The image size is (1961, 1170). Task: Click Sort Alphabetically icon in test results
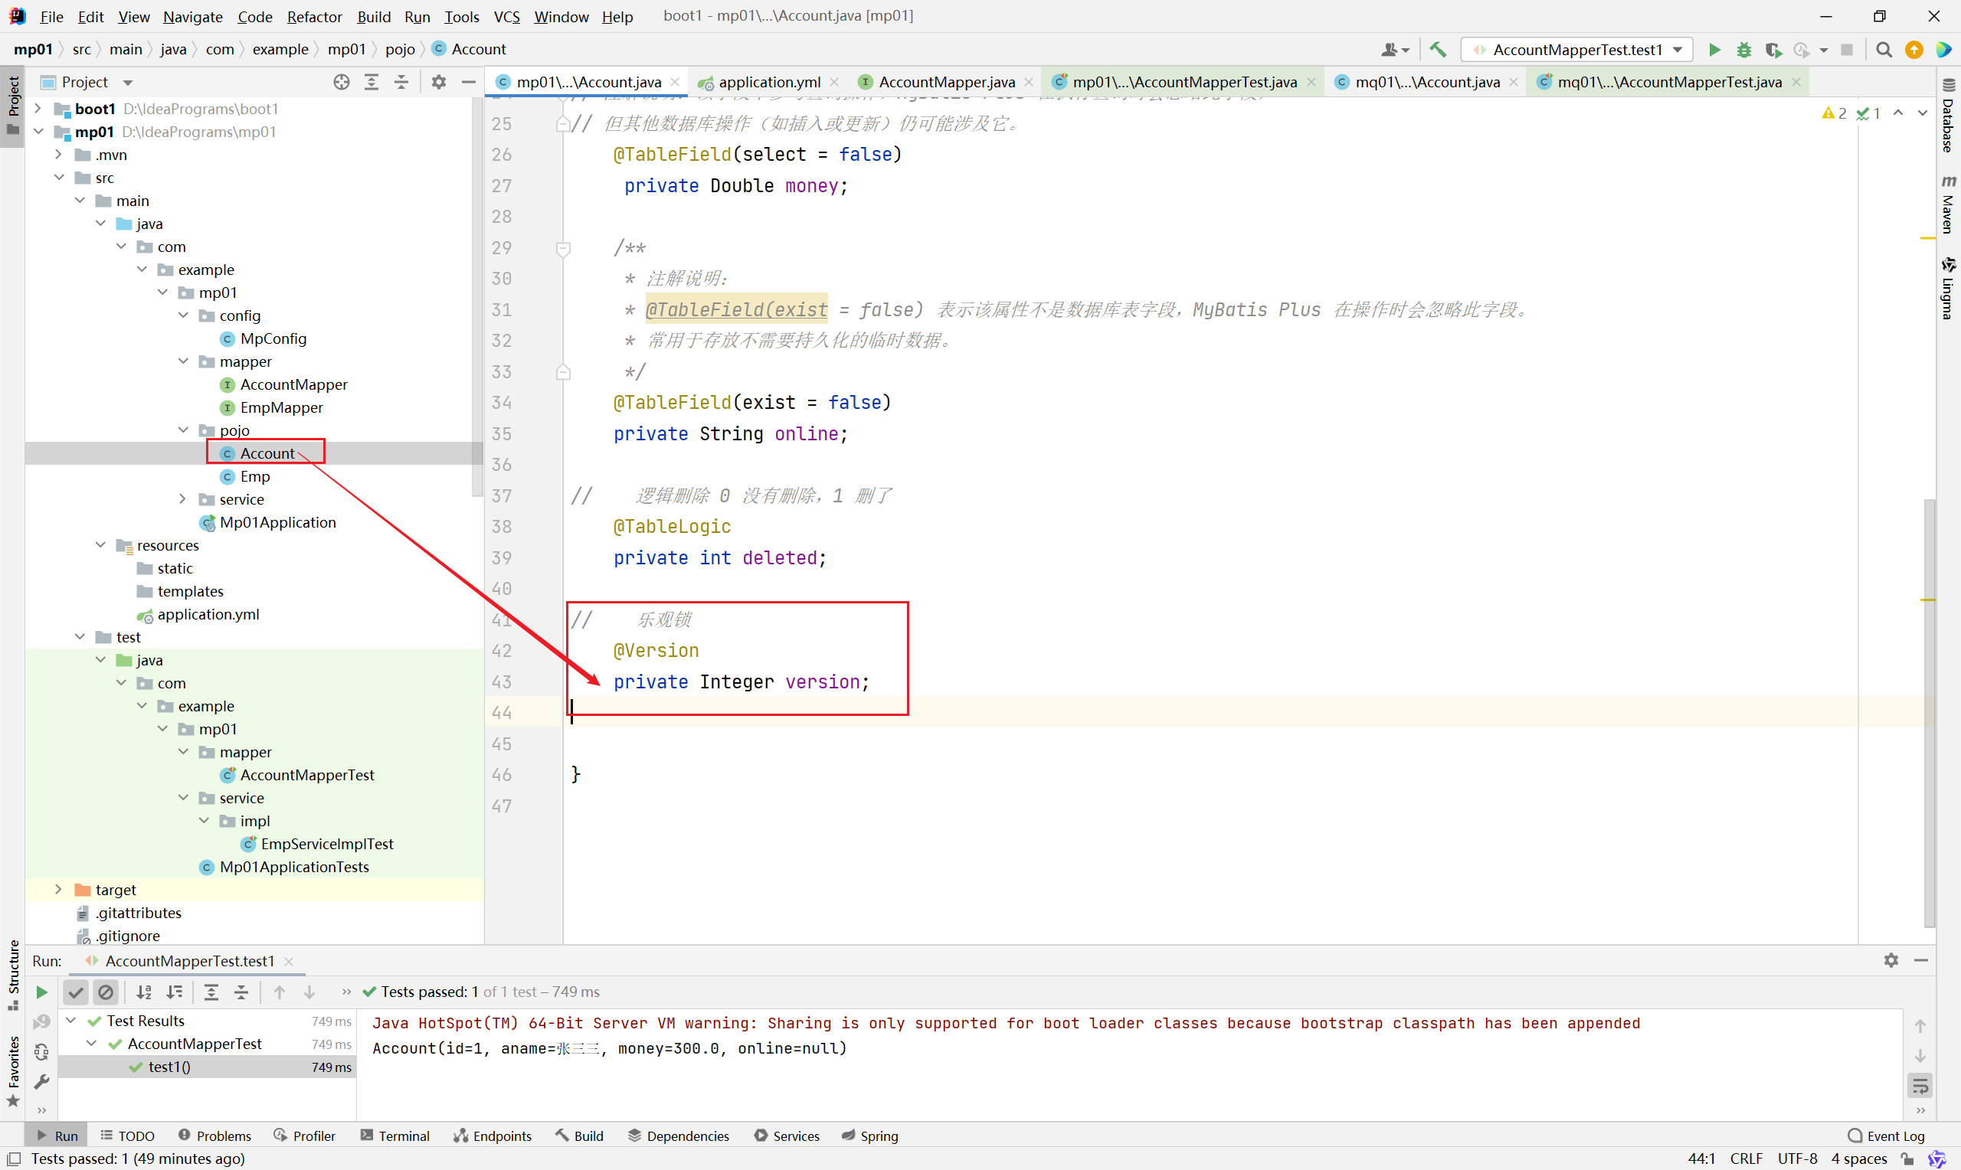[143, 992]
